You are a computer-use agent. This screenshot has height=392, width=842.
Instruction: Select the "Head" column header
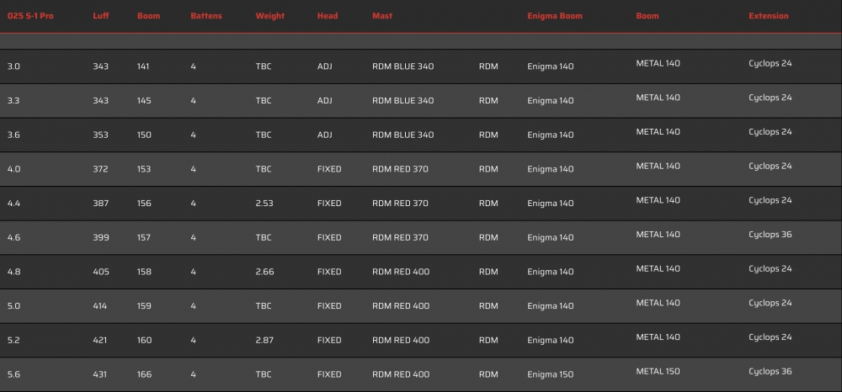328,16
